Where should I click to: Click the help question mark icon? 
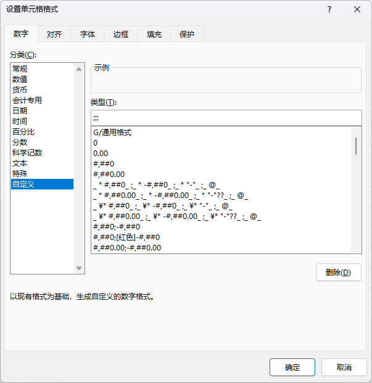[x=329, y=9]
